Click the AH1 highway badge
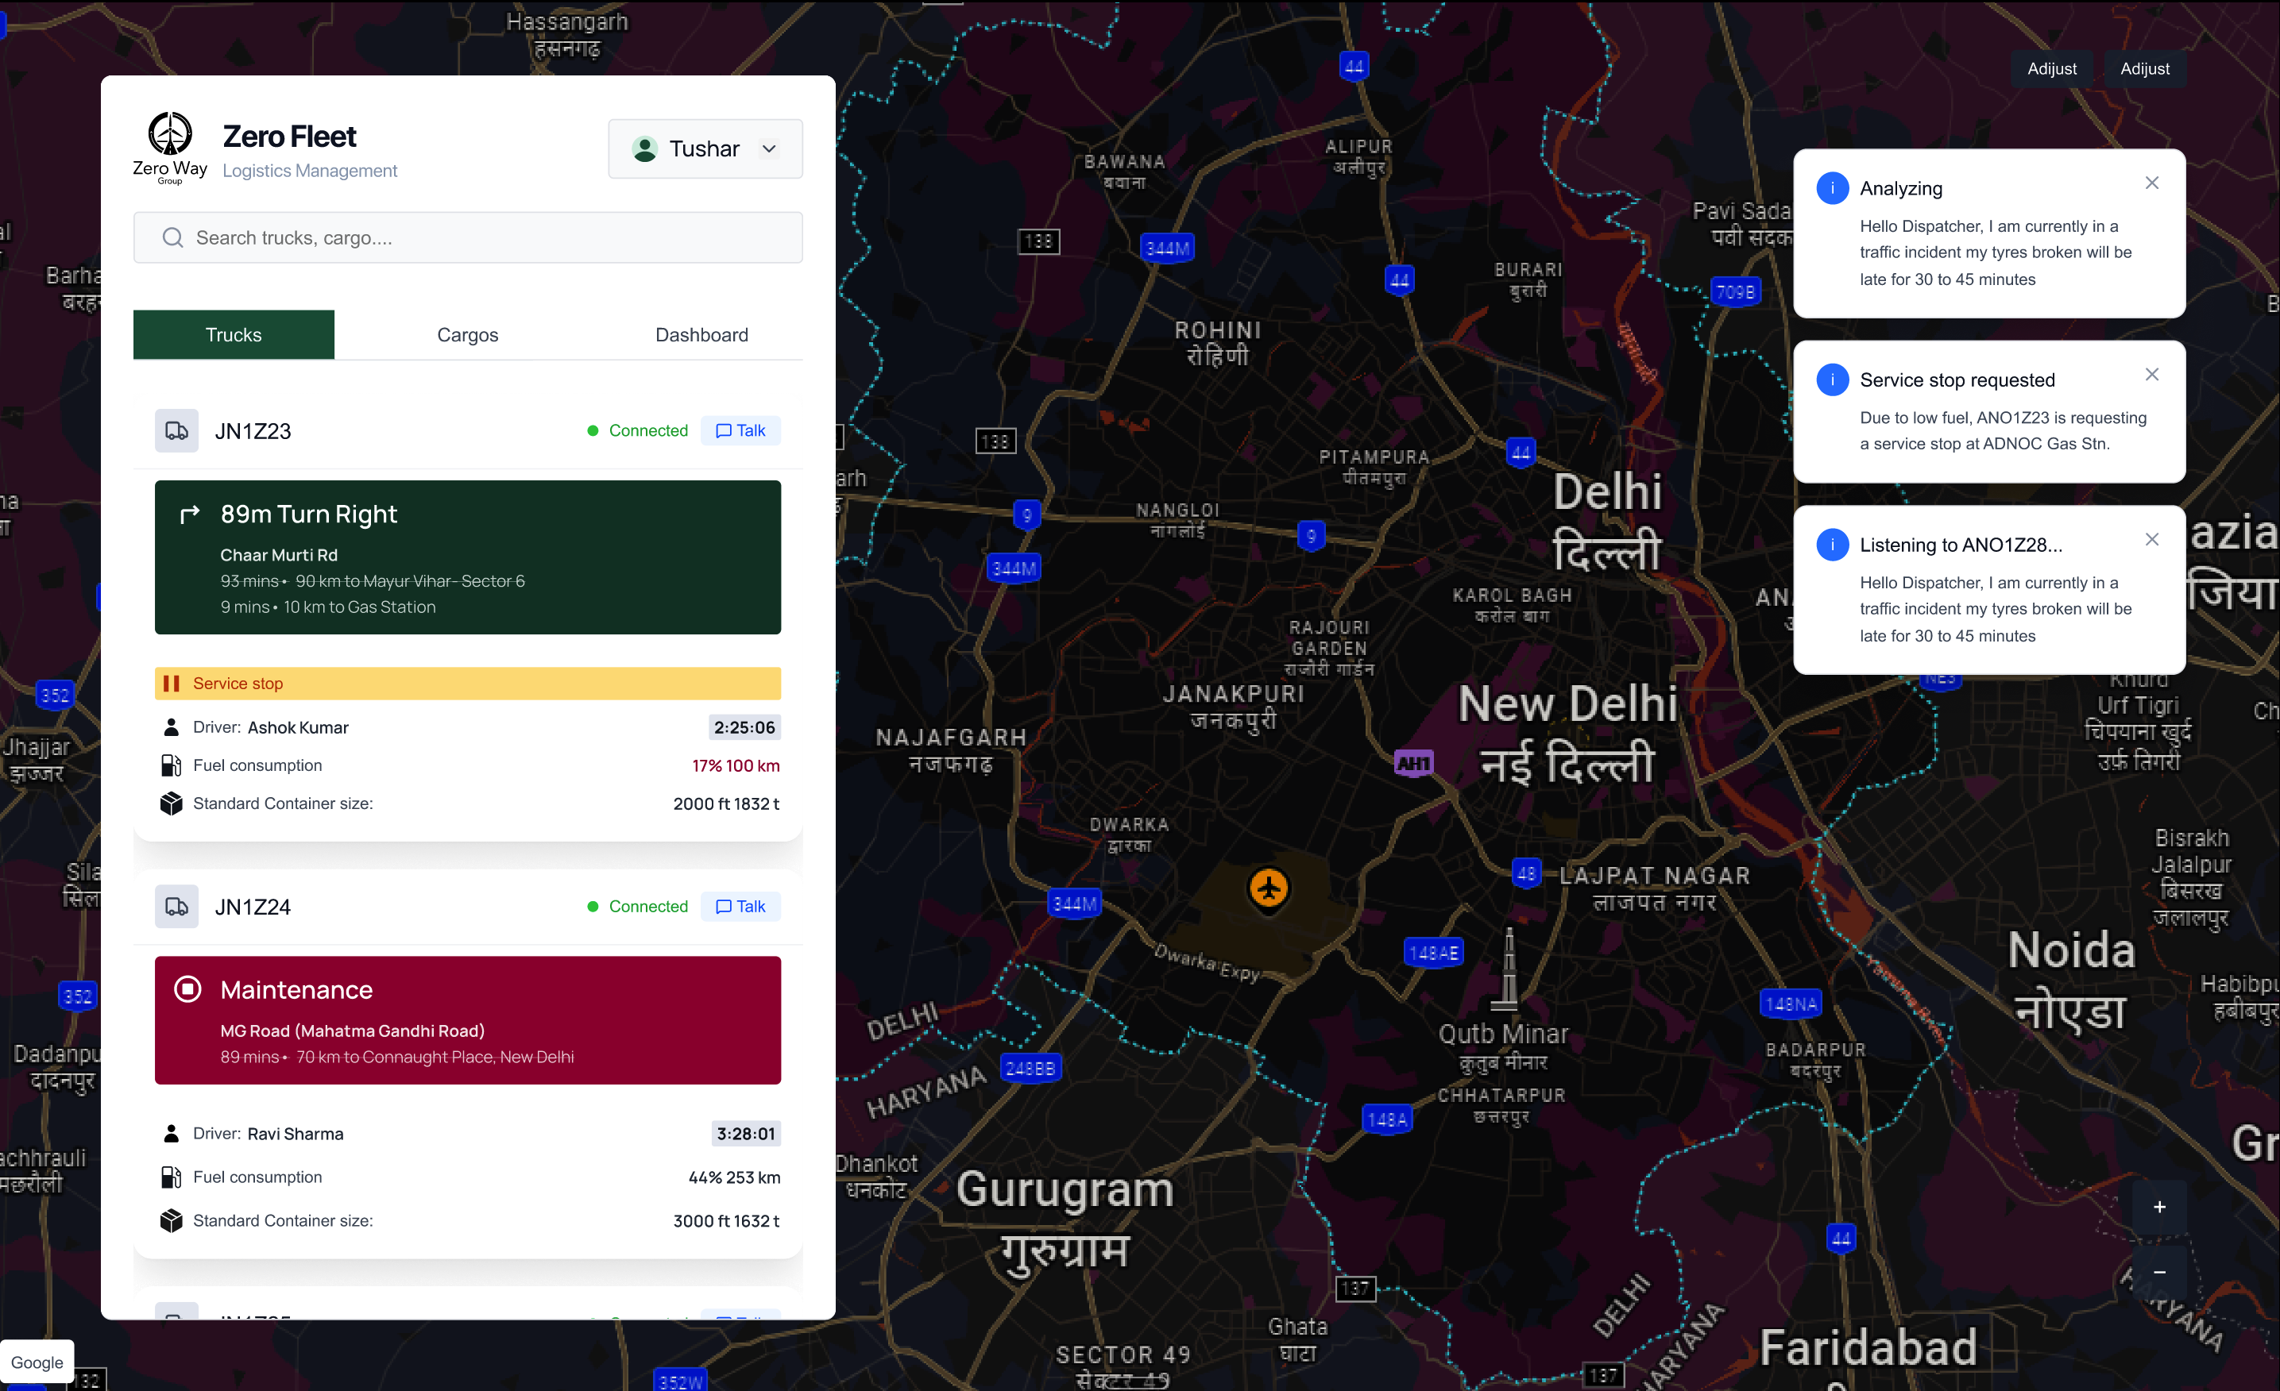 click(x=1413, y=763)
